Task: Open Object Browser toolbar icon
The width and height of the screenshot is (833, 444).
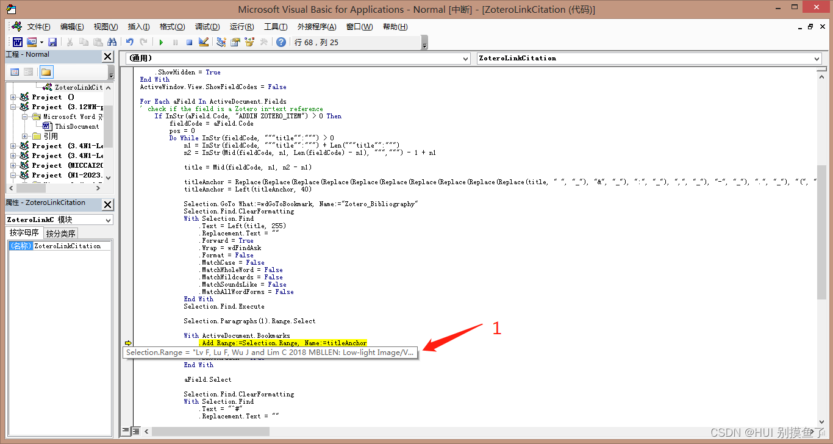Action: point(249,42)
